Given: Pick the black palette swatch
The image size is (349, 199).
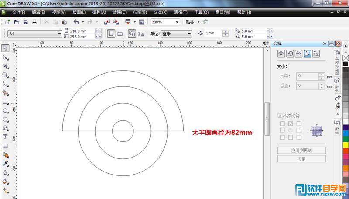Looking at the screenshot, I should tap(346, 64).
